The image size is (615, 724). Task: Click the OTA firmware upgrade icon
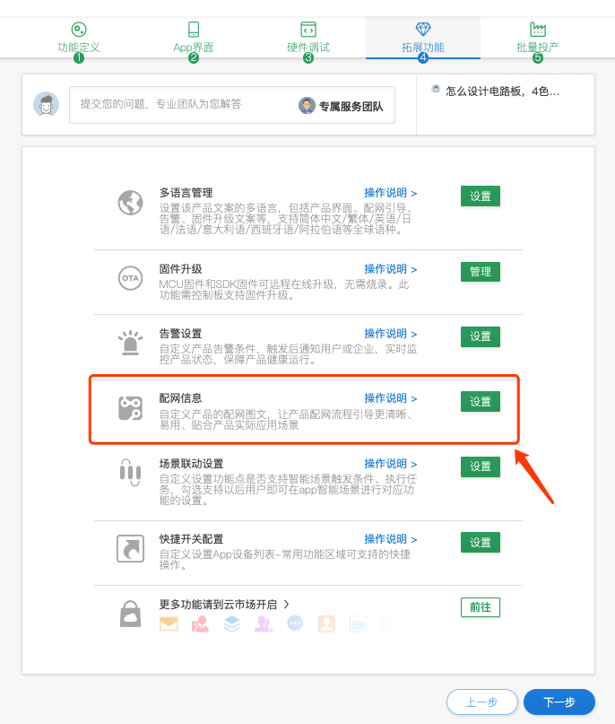(131, 278)
